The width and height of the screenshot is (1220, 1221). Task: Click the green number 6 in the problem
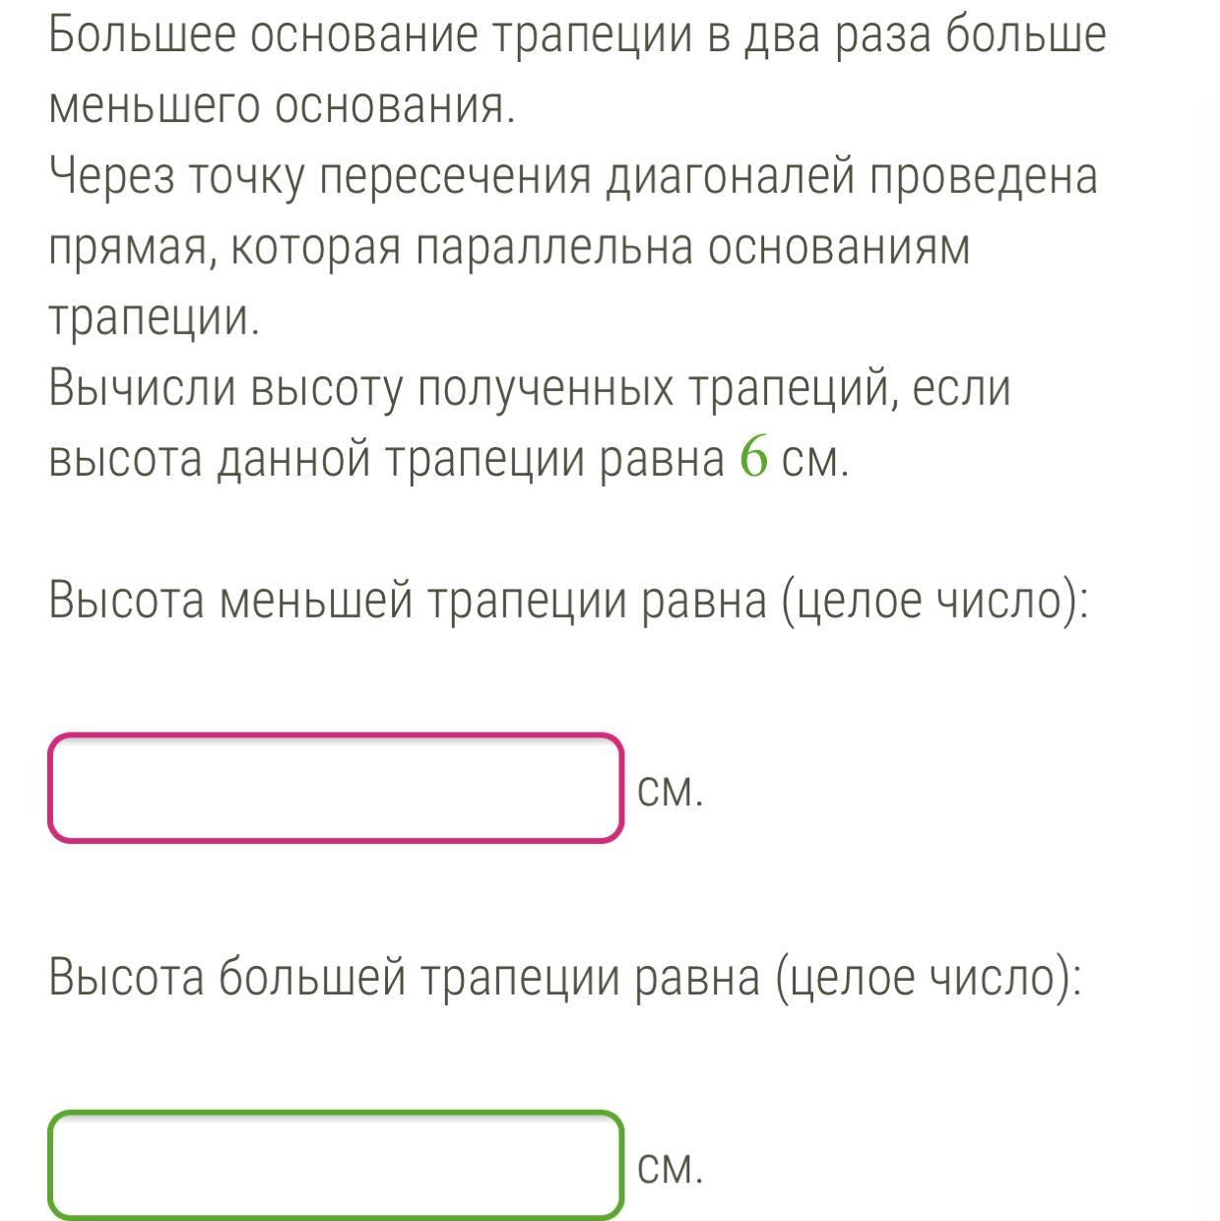pyautogui.click(x=753, y=457)
